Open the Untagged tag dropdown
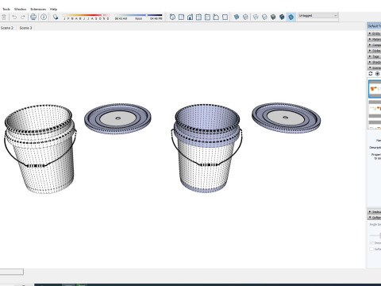 (x=317, y=16)
